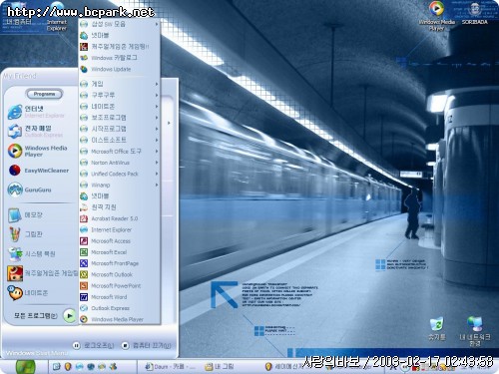
Task: Launch 캐주얼게임존 from the left start list
Action: click(42, 273)
